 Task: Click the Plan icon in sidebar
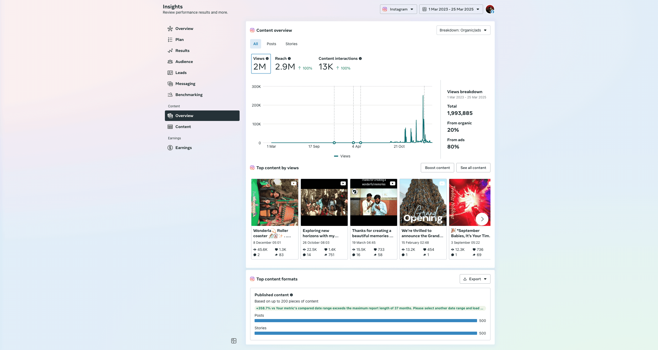tap(170, 40)
